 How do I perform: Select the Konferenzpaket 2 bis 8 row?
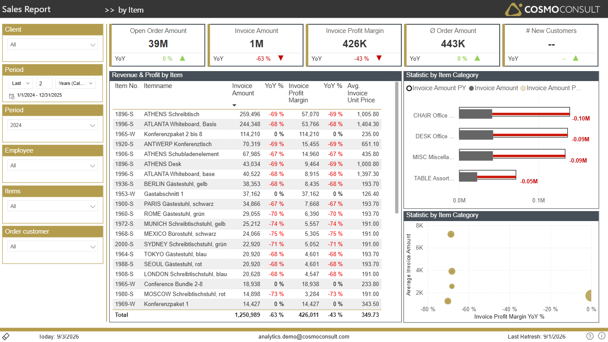(247, 134)
